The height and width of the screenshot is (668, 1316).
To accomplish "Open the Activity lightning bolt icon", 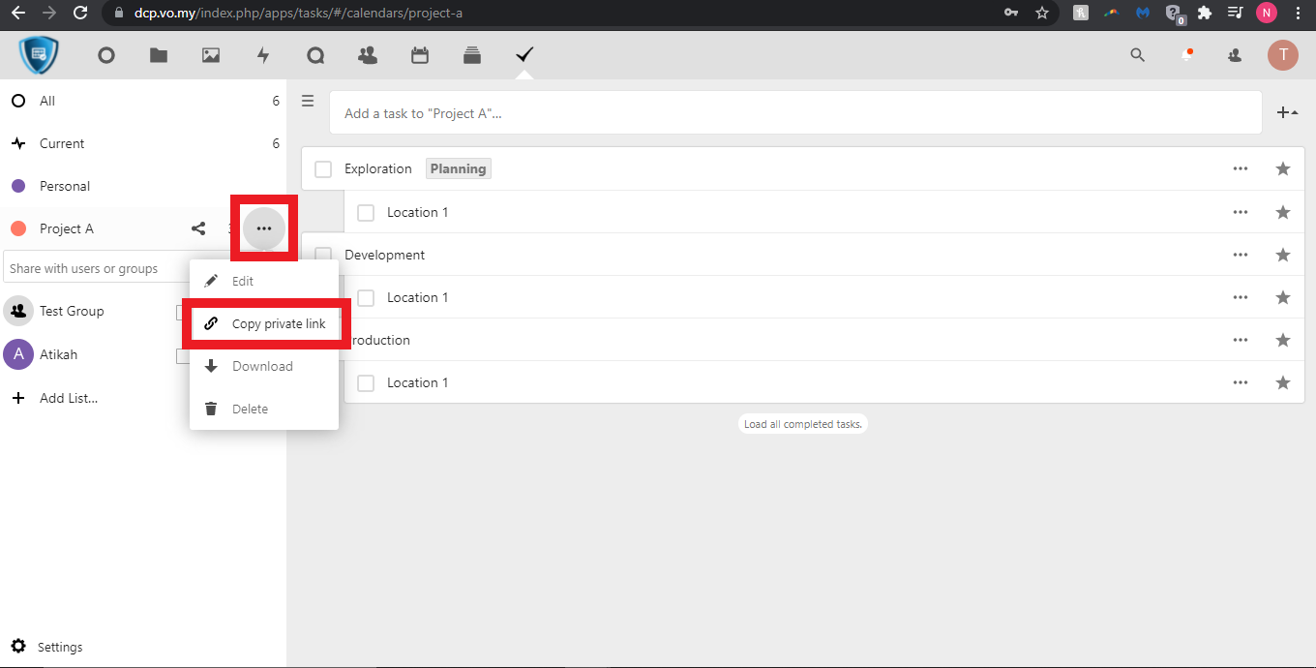I will 263,55.
